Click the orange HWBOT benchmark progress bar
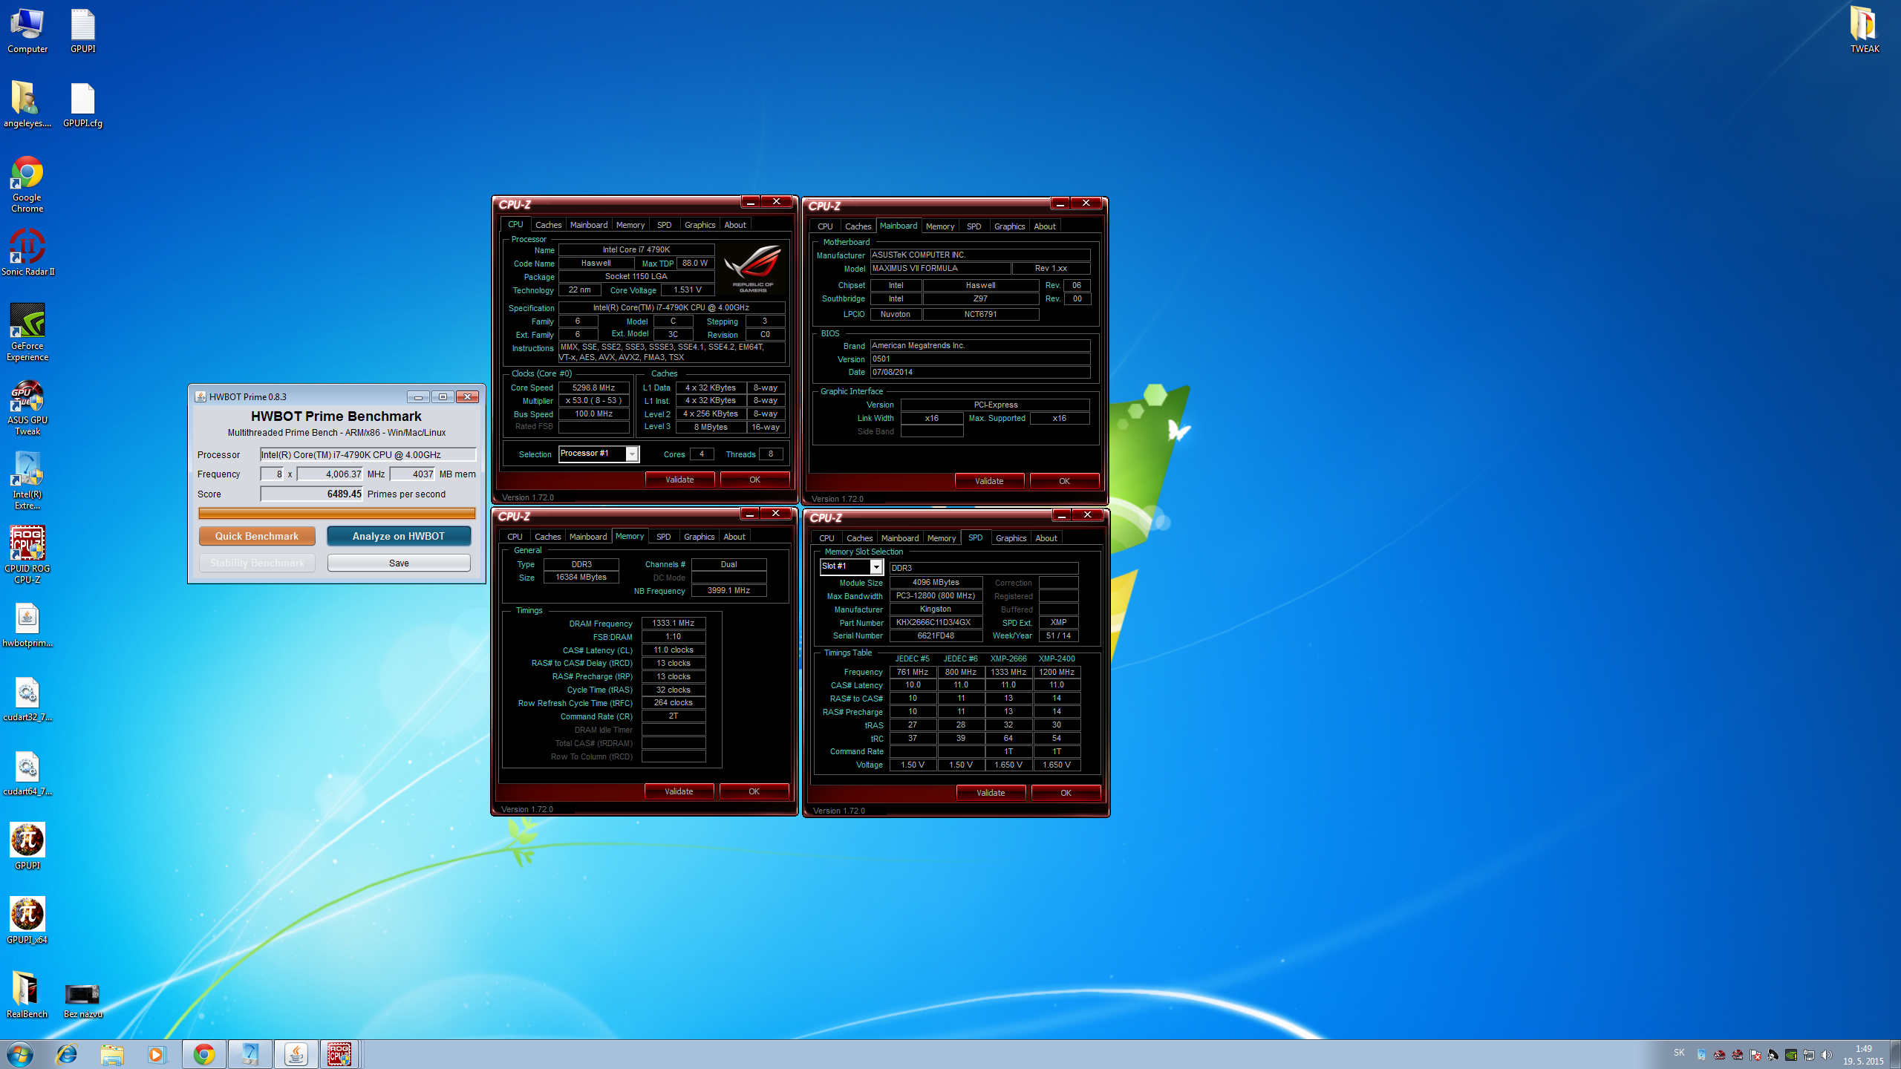 pos(336,513)
